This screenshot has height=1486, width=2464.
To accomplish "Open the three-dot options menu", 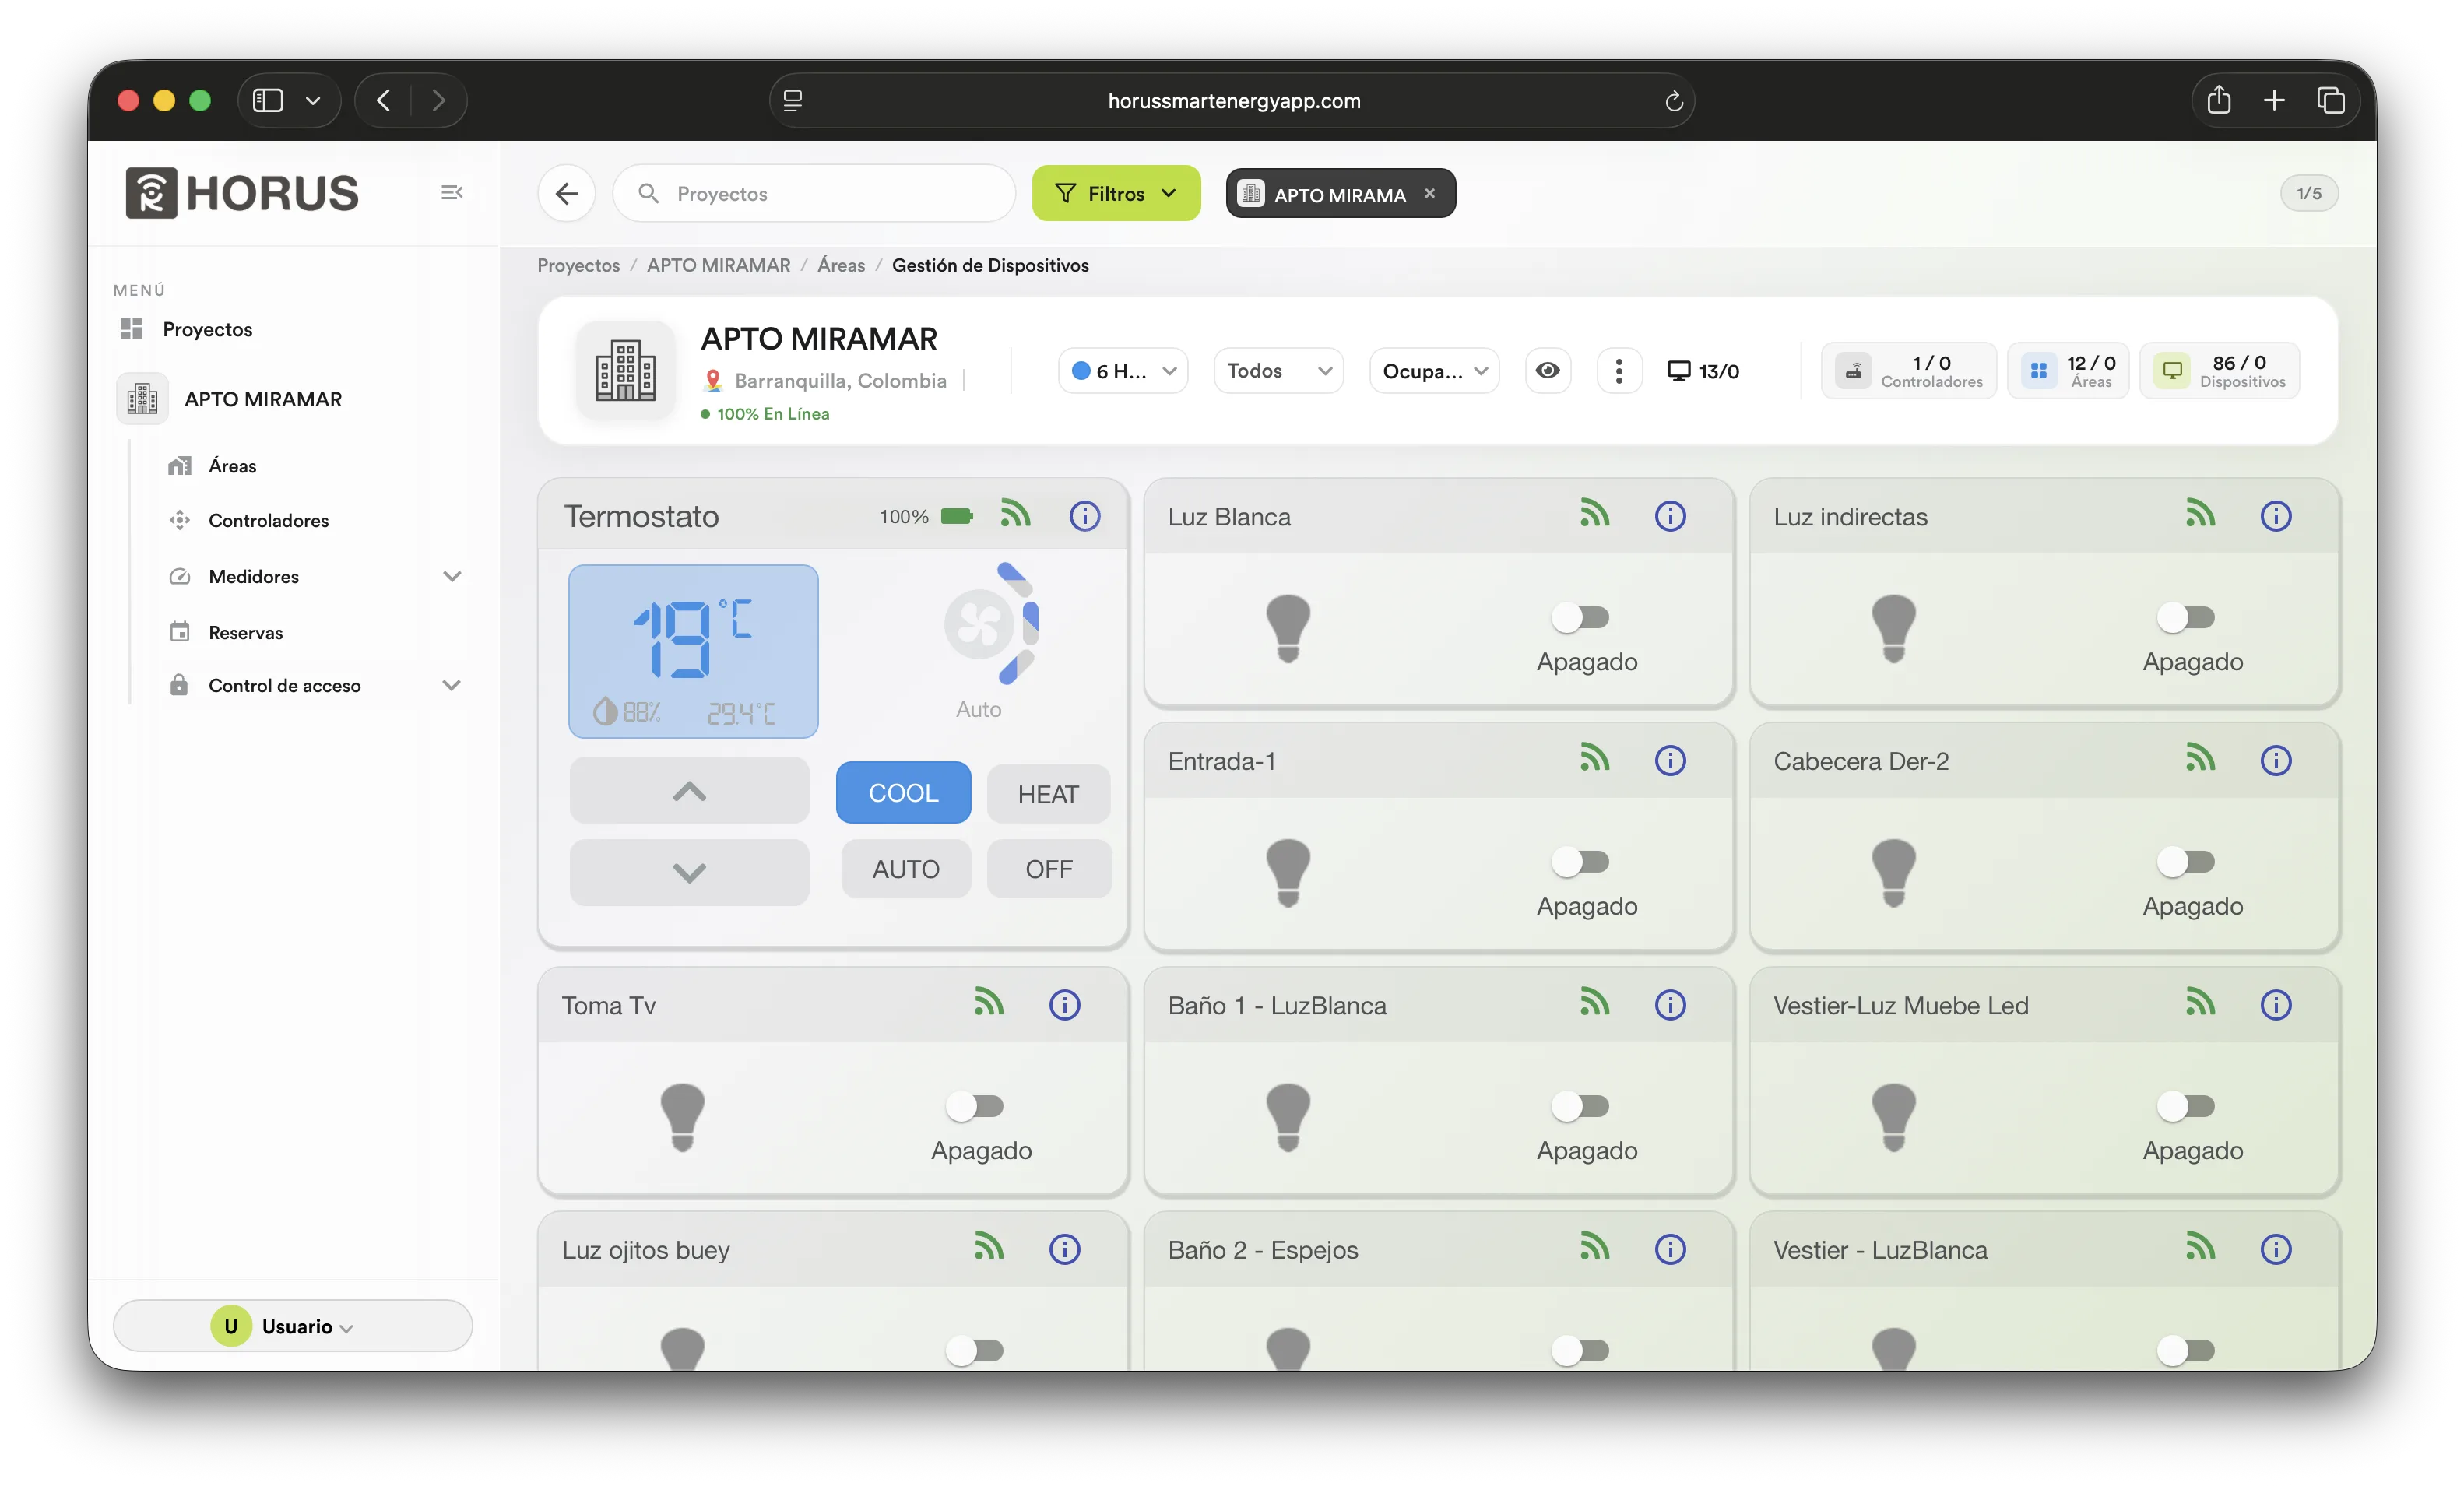I will [1619, 371].
